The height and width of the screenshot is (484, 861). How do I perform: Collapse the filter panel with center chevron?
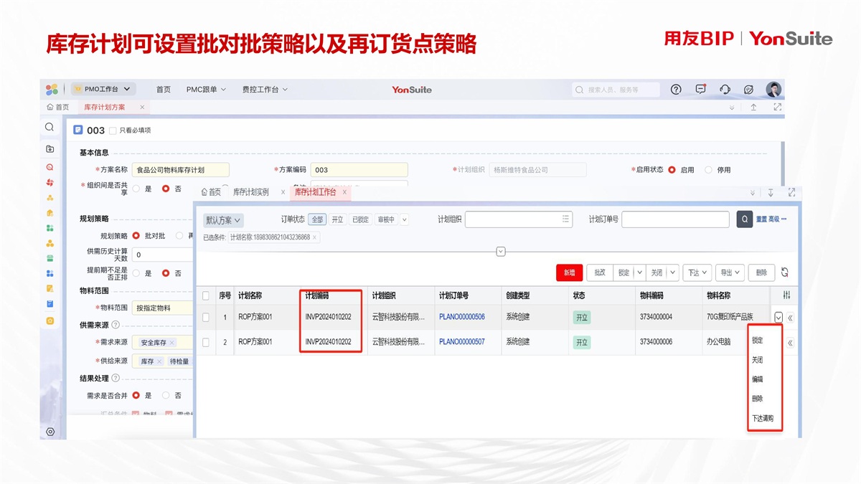(501, 252)
